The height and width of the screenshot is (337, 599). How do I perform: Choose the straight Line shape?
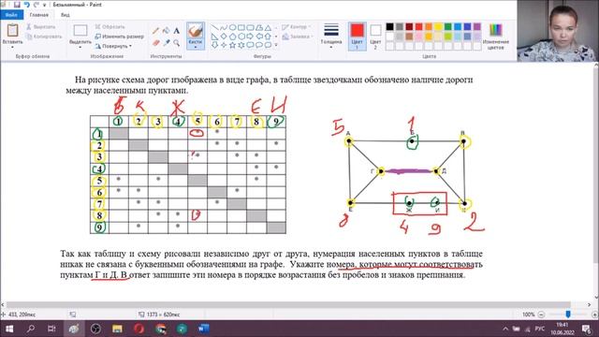pos(214,27)
